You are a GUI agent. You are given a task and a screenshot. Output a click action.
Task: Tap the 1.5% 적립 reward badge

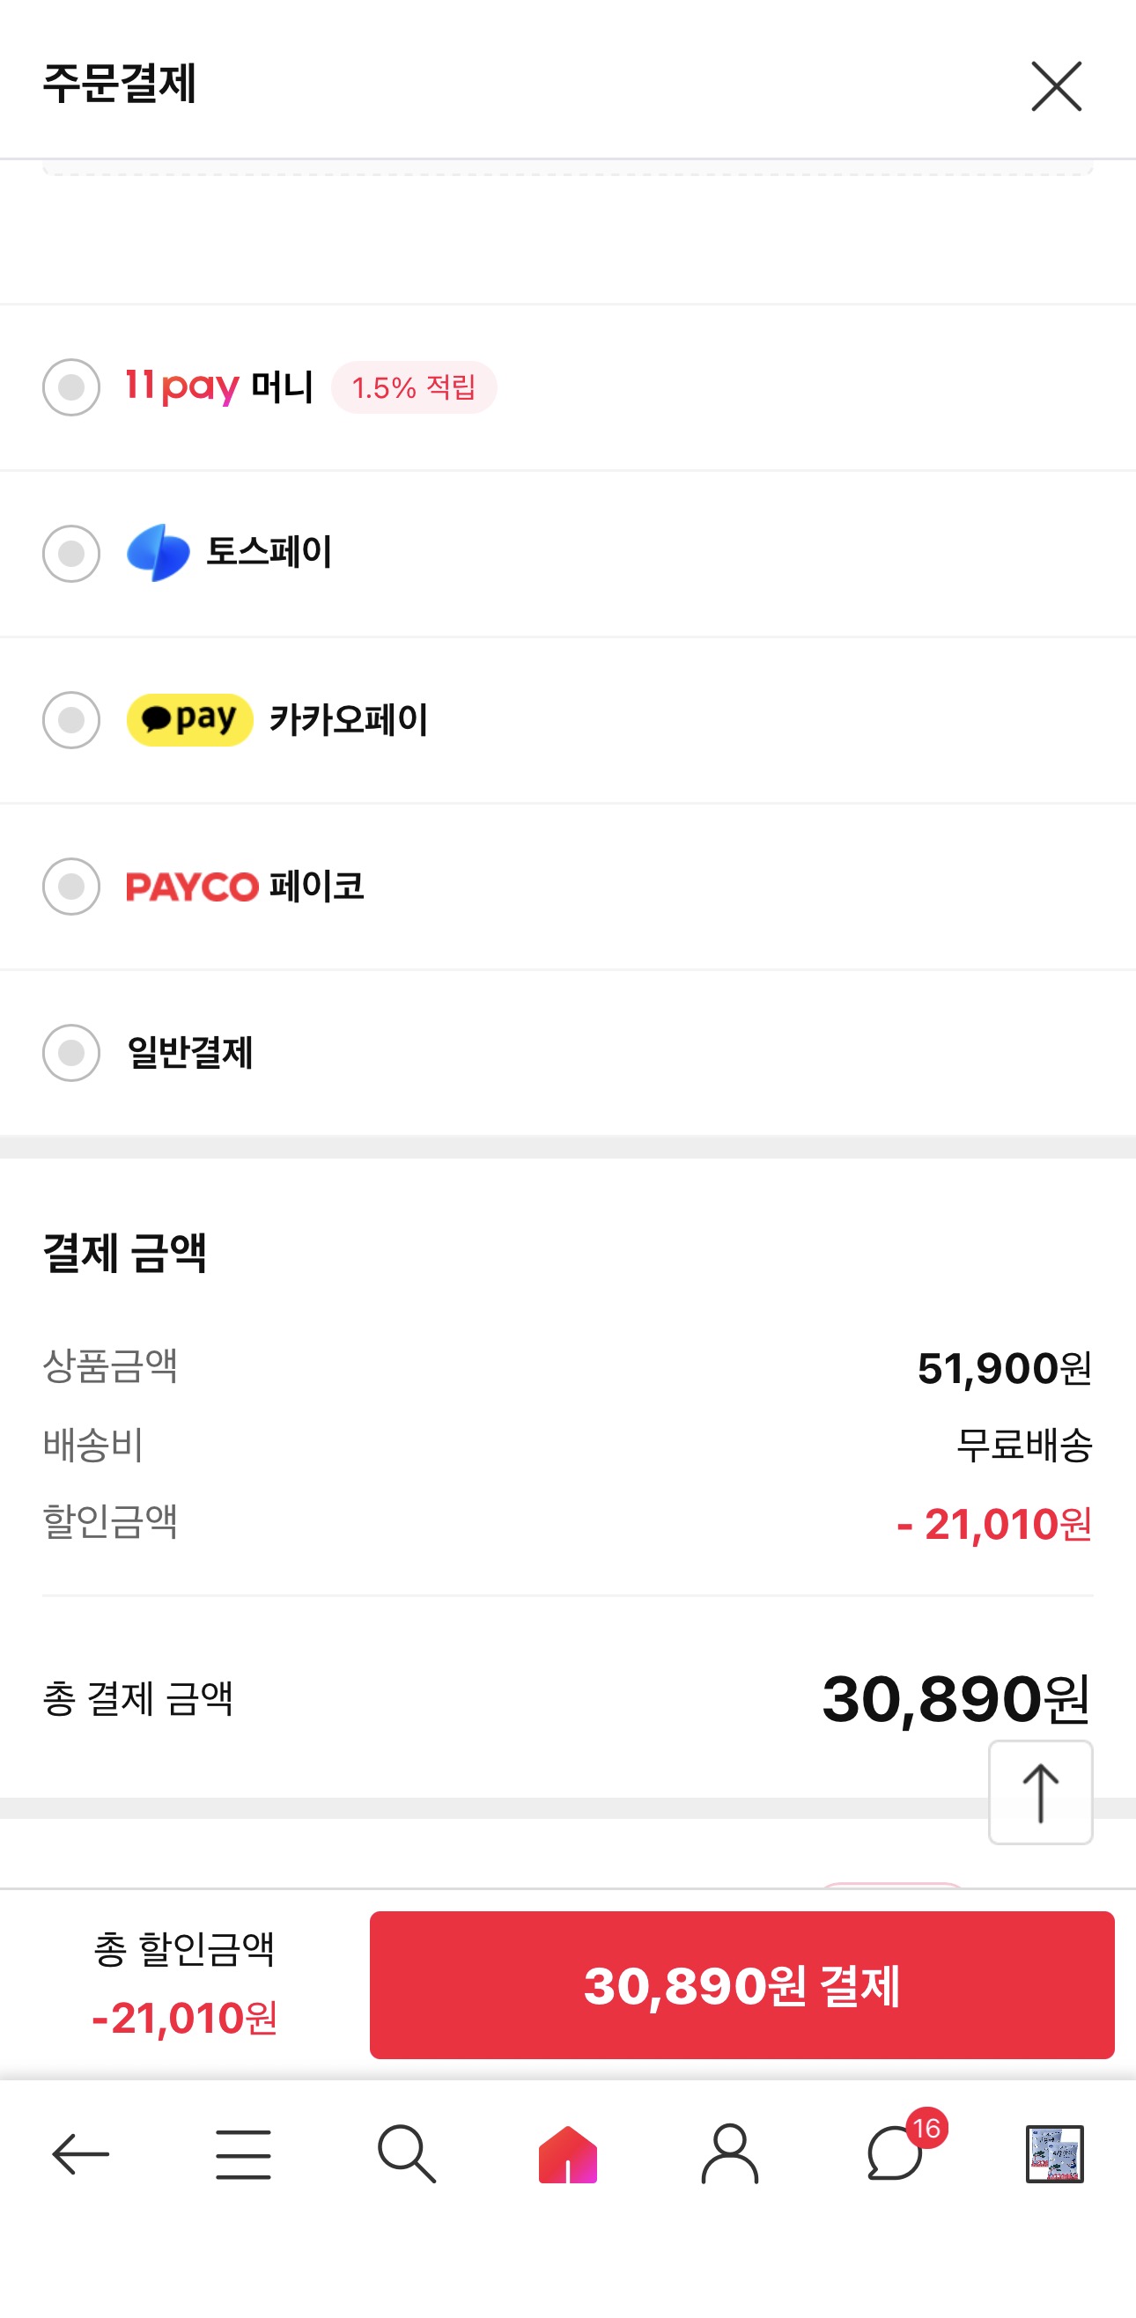(x=414, y=388)
